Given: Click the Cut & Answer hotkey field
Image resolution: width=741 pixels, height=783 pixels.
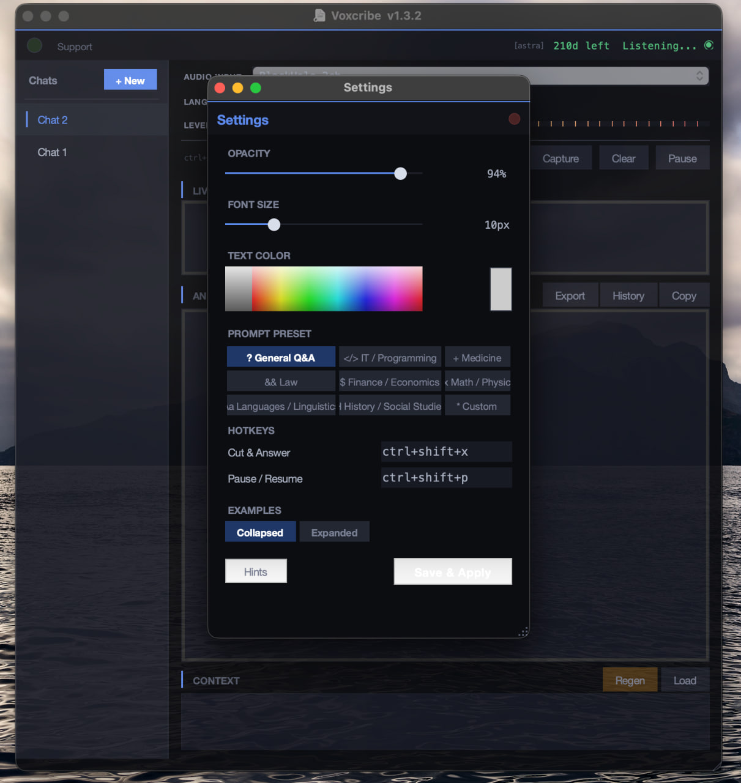Looking at the screenshot, I should pos(446,451).
